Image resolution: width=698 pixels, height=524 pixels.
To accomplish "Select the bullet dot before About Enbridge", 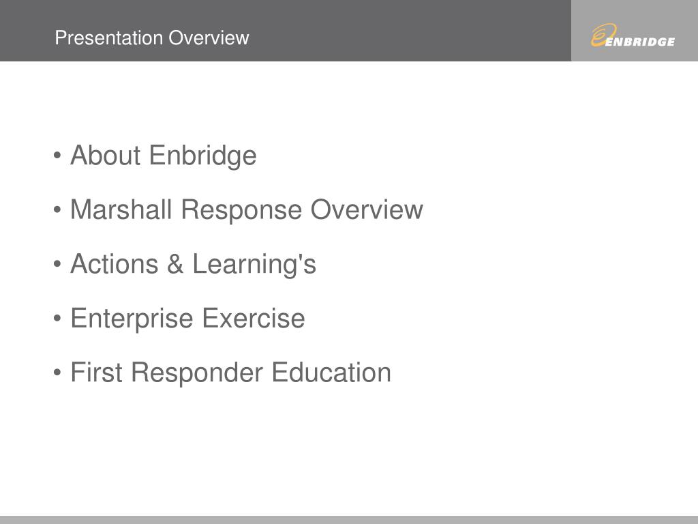I will (57, 156).
